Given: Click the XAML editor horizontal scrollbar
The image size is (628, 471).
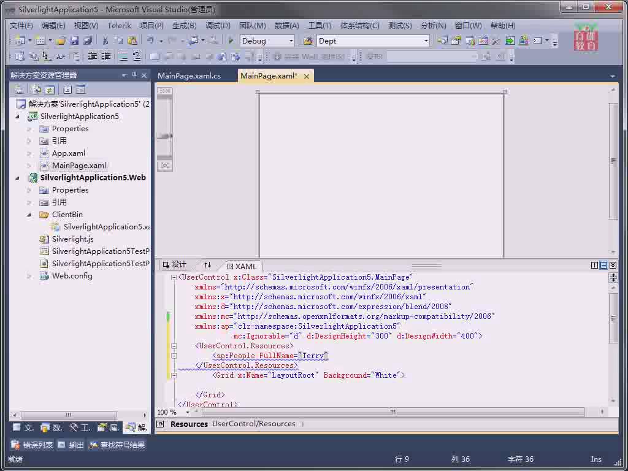Looking at the screenshot, I should [392, 412].
